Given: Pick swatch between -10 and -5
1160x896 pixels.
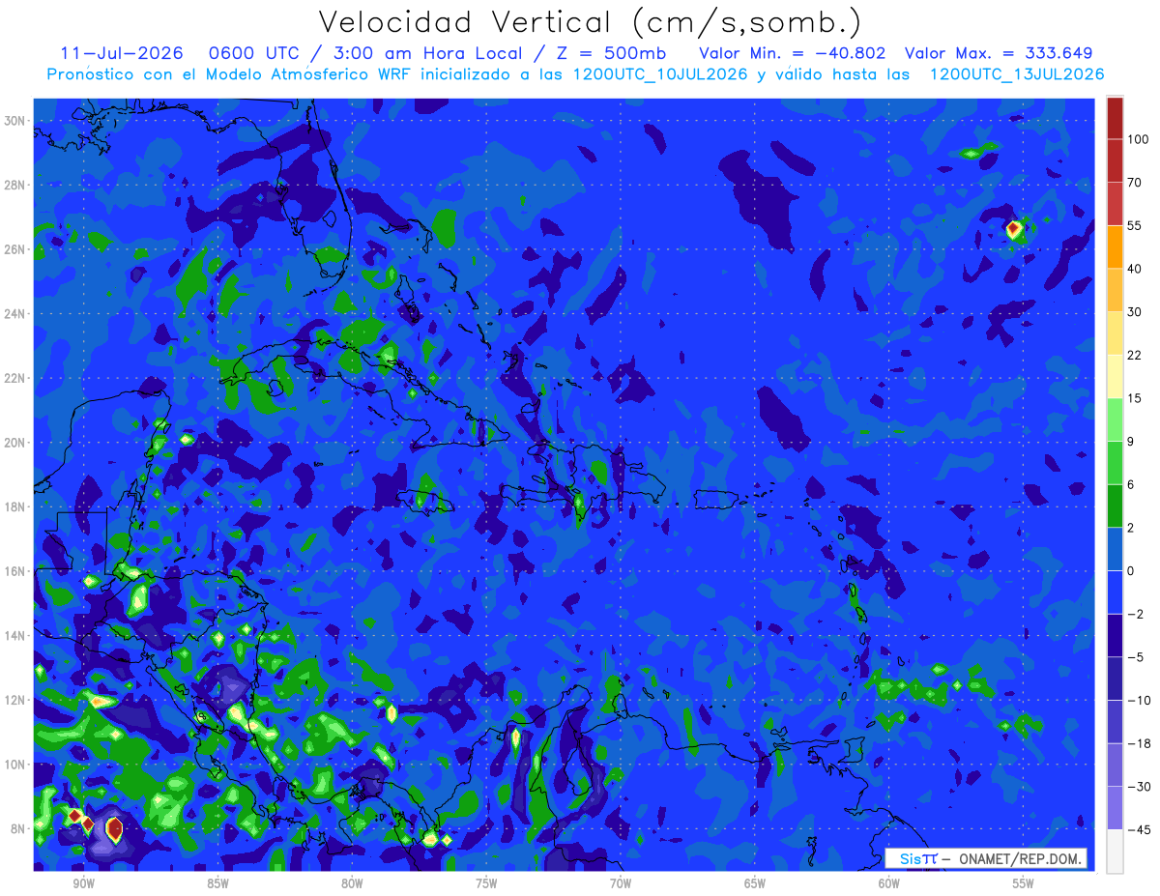Looking at the screenshot, I should point(1115,679).
